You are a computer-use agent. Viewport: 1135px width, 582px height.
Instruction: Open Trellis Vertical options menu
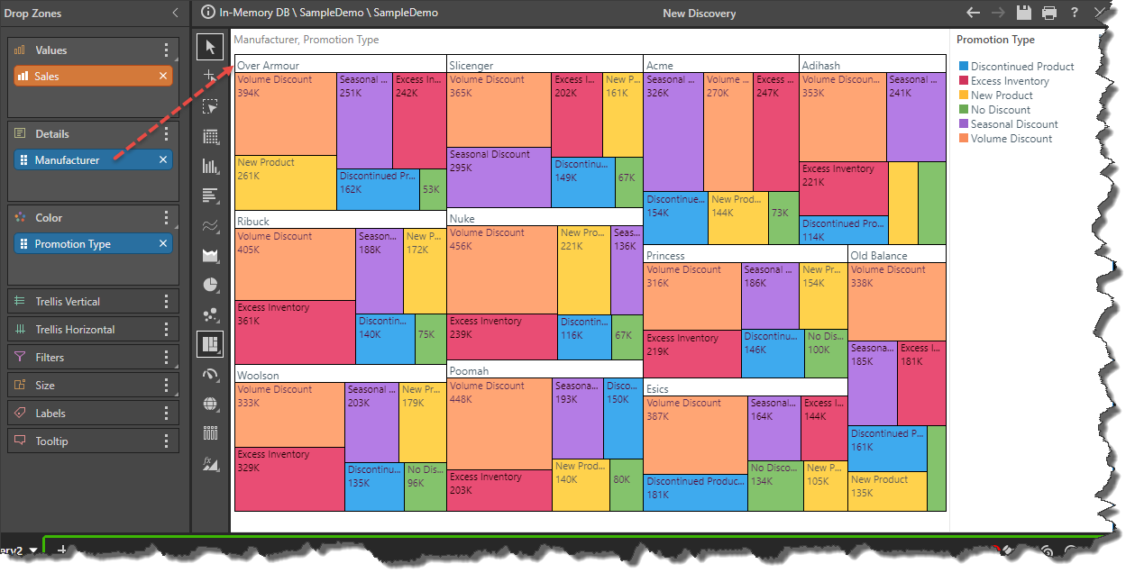tap(166, 302)
